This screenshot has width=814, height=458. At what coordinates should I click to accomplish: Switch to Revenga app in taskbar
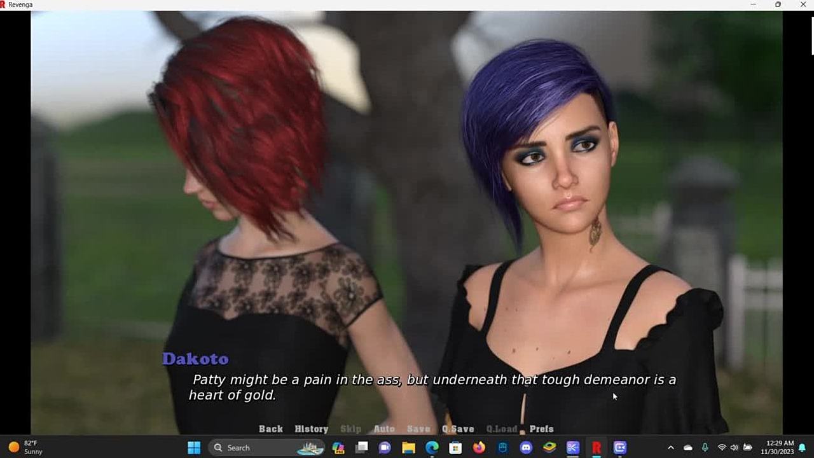coord(597,448)
